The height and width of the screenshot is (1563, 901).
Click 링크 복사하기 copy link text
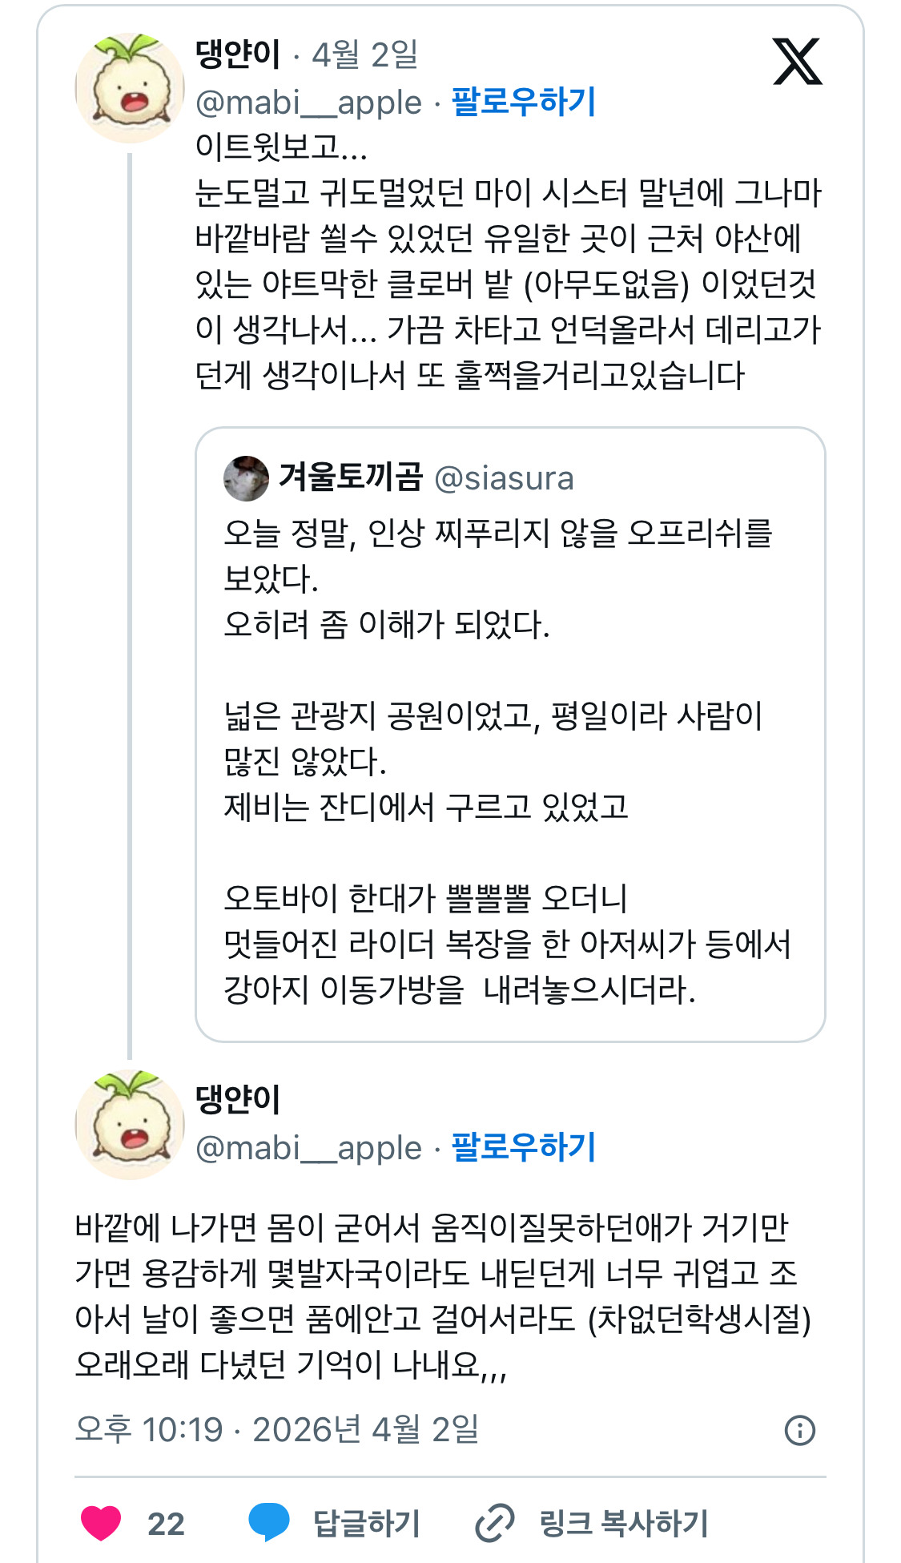pyautogui.click(x=624, y=1523)
